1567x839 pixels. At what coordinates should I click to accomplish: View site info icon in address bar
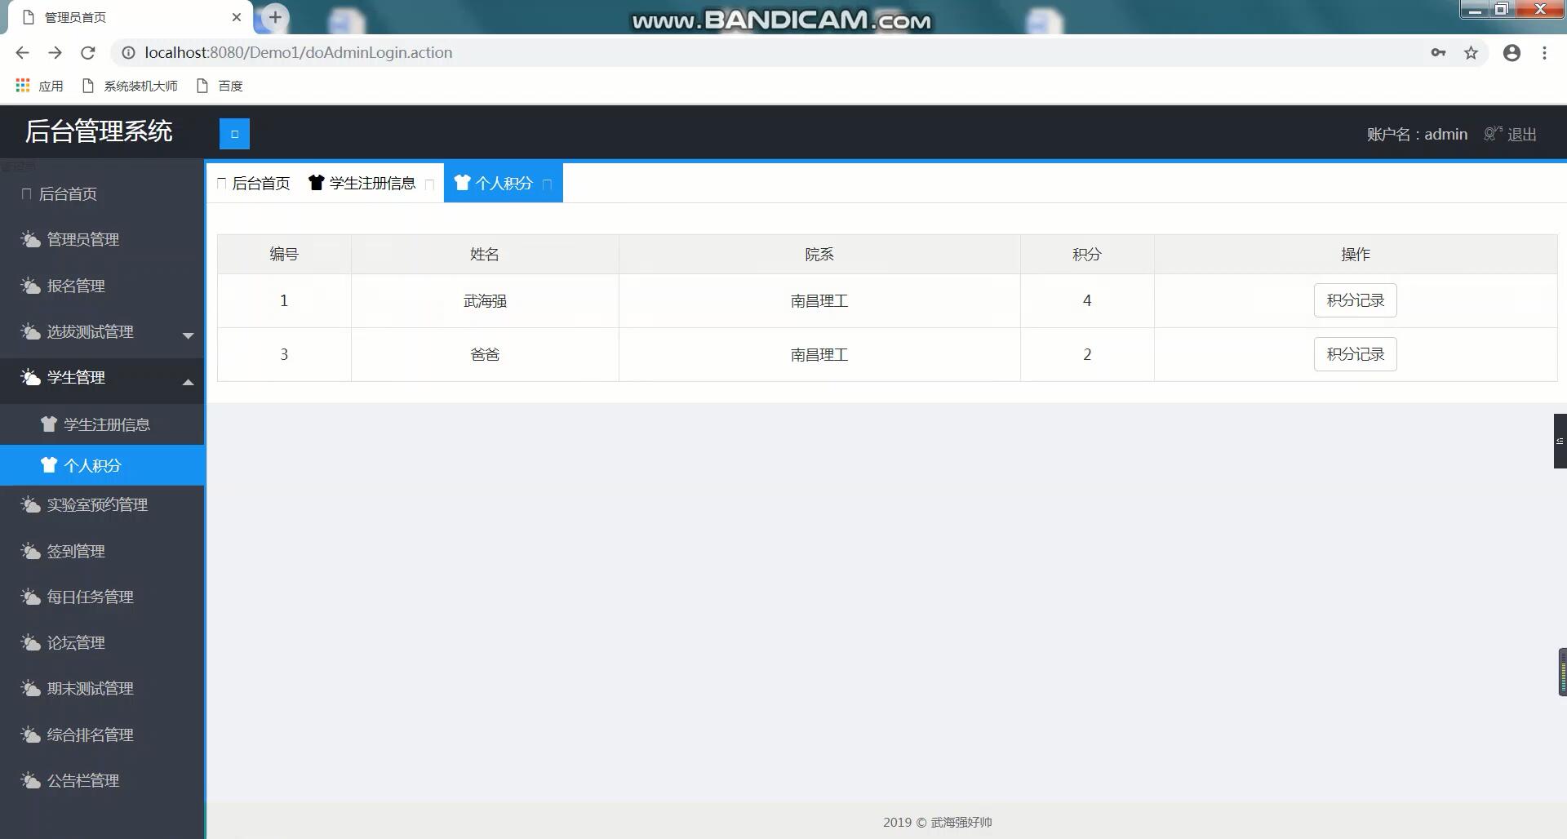tap(128, 53)
